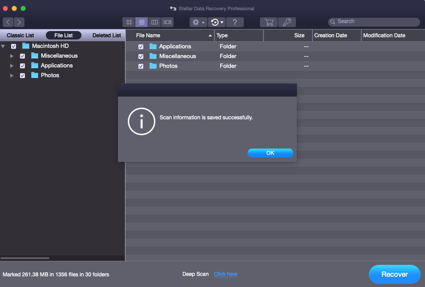The height and width of the screenshot is (287, 425).
Task: Switch to icon grid view
Action: (x=129, y=22)
